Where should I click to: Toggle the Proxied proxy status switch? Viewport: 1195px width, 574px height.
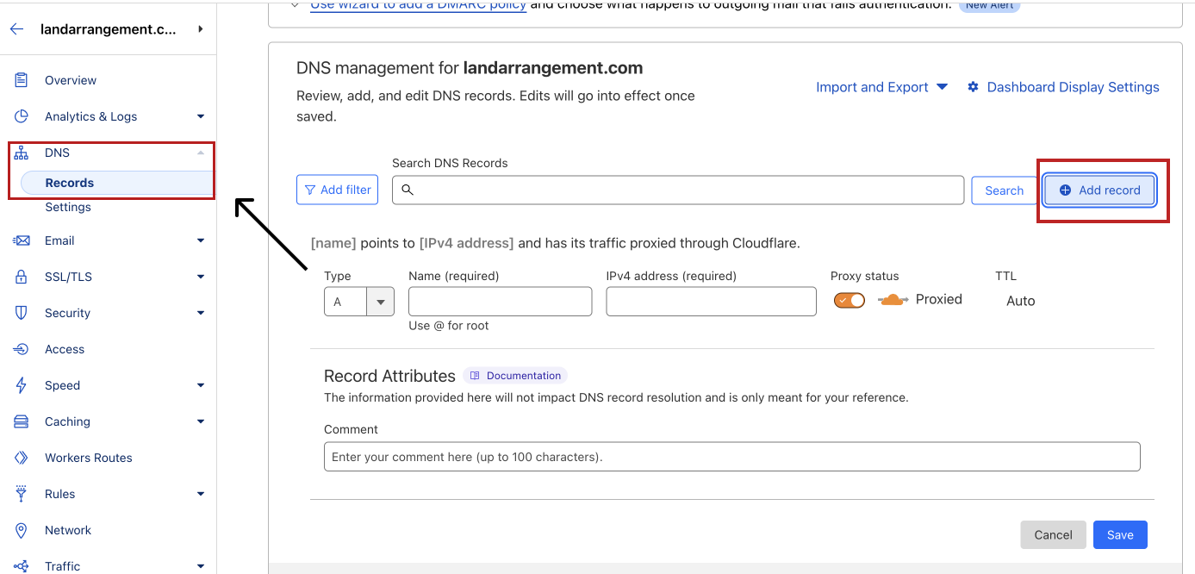[x=849, y=300]
